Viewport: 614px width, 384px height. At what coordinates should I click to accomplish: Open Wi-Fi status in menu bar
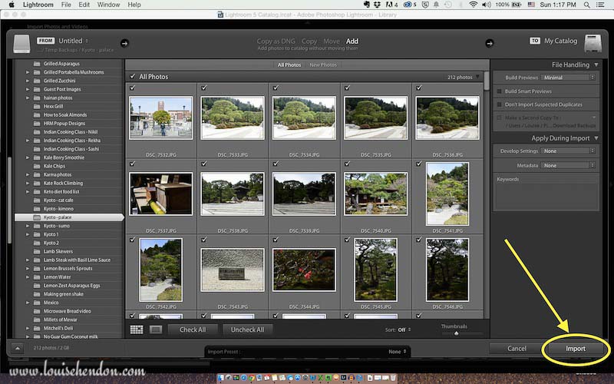pyautogui.click(x=473, y=5)
